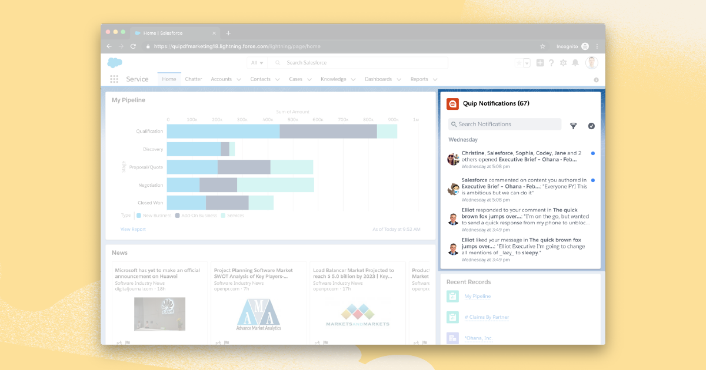The image size is (706, 370).
Task: Click the global actions plus icon
Action: pyautogui.click(x=540, y=63)
